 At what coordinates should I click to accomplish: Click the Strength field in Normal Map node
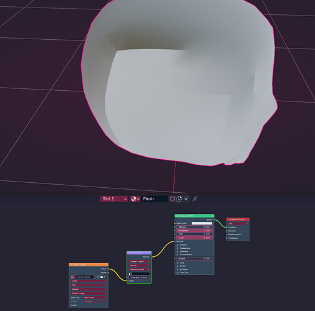139,277
